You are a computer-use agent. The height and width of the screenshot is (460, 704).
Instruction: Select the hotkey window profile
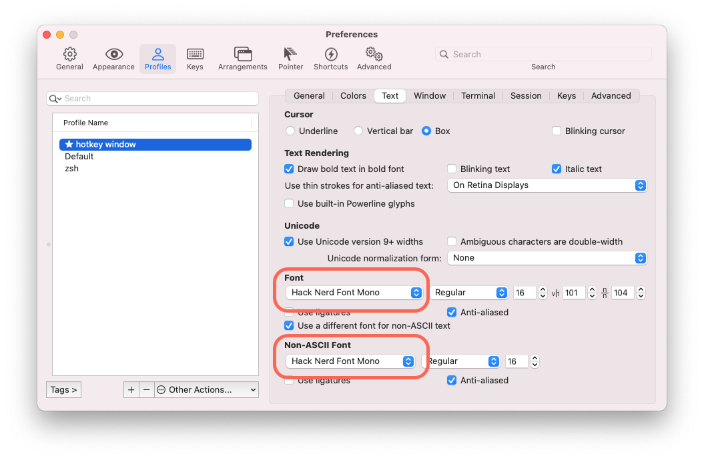(155, 145)
